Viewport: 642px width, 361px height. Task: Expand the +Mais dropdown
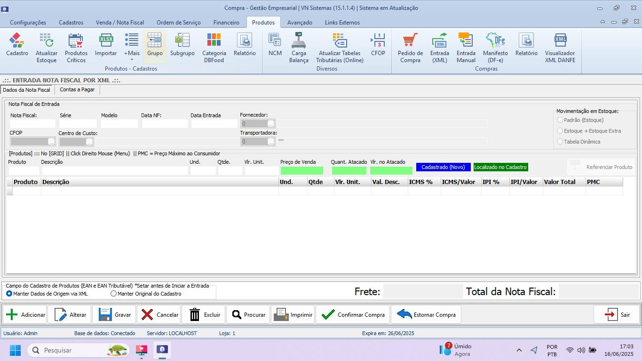click(x=132, y=47)
